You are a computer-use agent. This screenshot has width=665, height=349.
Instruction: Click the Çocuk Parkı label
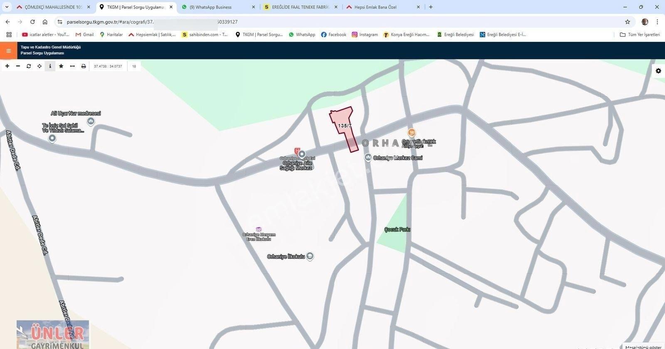coord(397,229)
